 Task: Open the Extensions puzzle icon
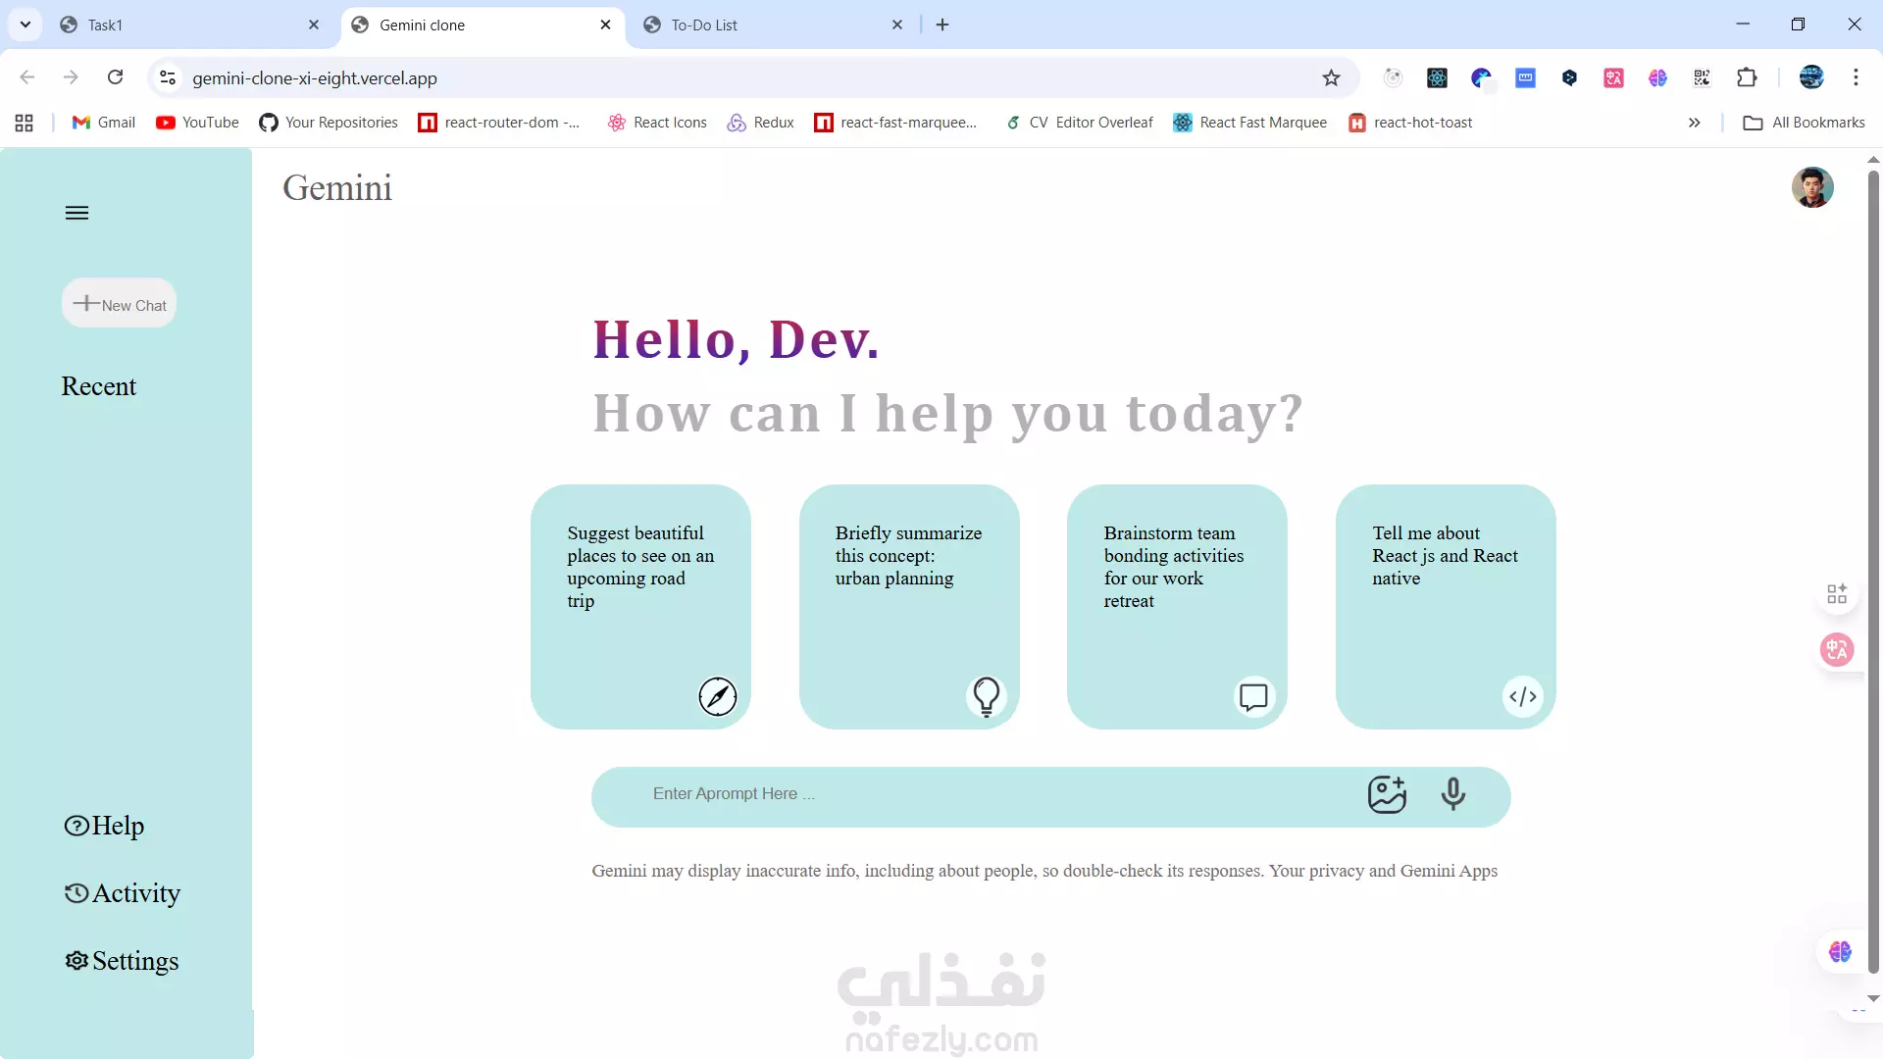[1747, 77]
